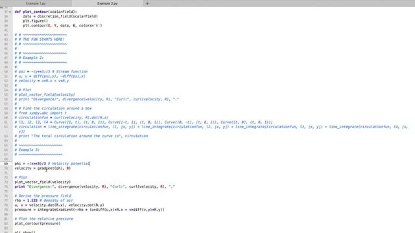Image resolution: width=415 pixels, height=233 pixels.
Task: Place cursor on 'plt.figure()' line
Action: (35, 21)
